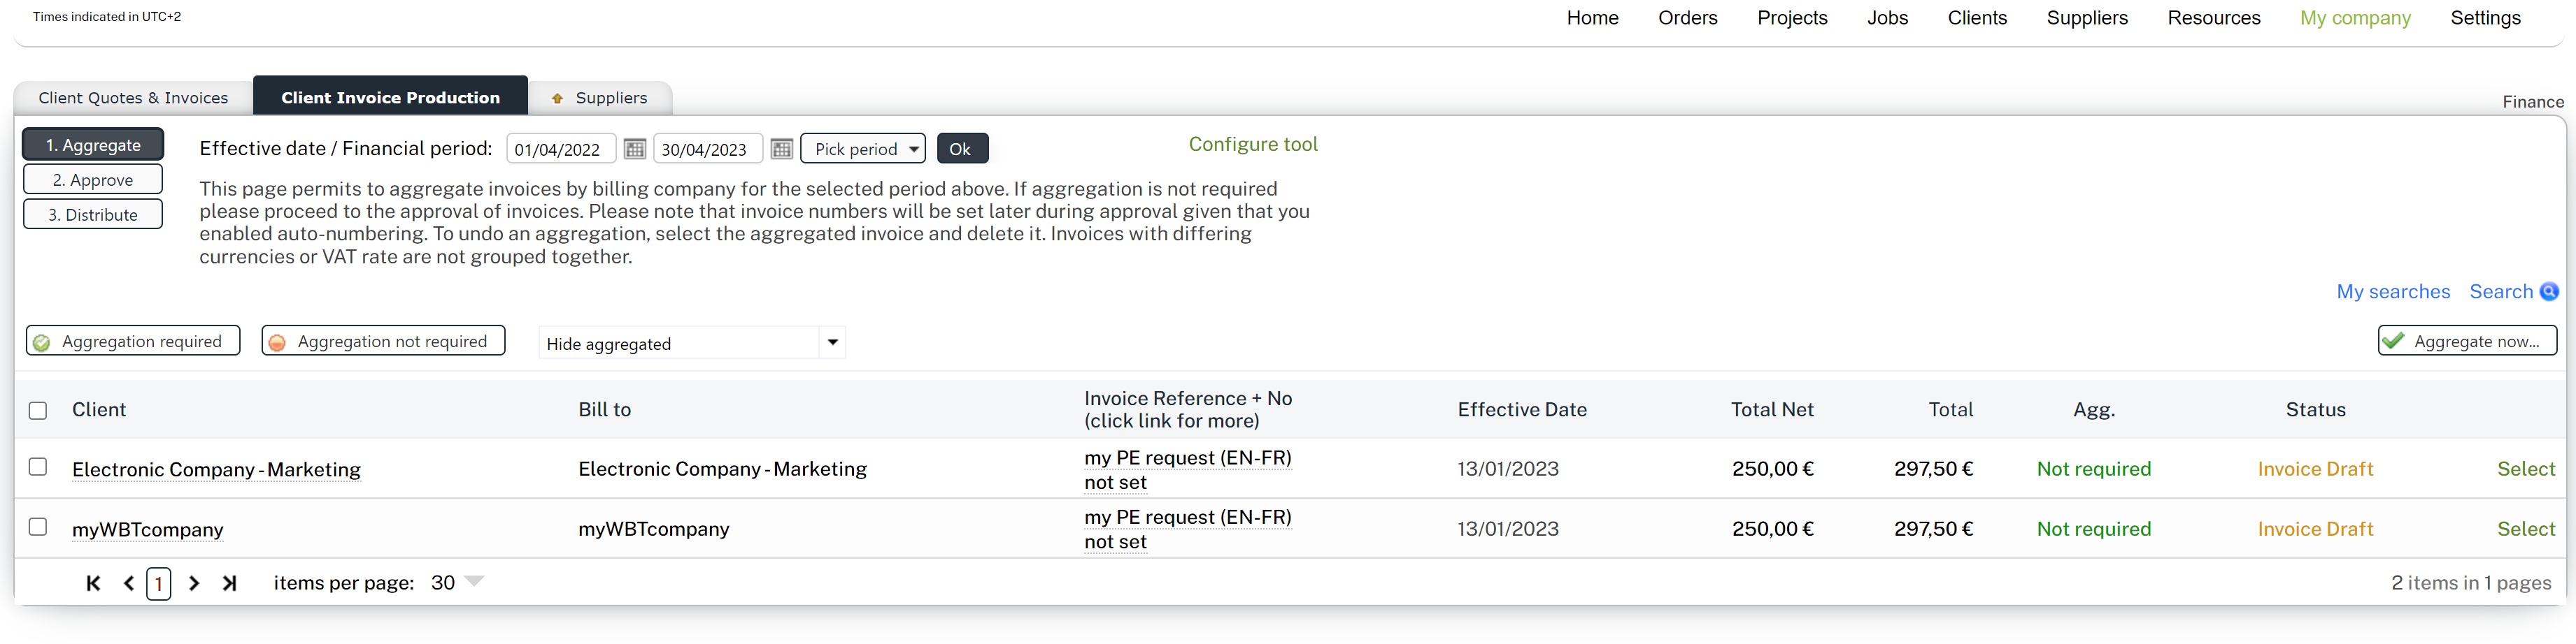Click the Search magnifier icon
The image size is (2576, 644).
(2549, 291)
